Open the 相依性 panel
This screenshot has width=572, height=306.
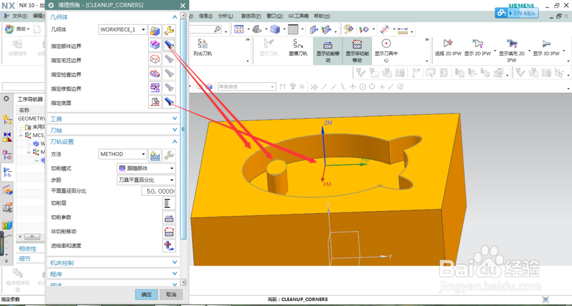click(27, 248)
